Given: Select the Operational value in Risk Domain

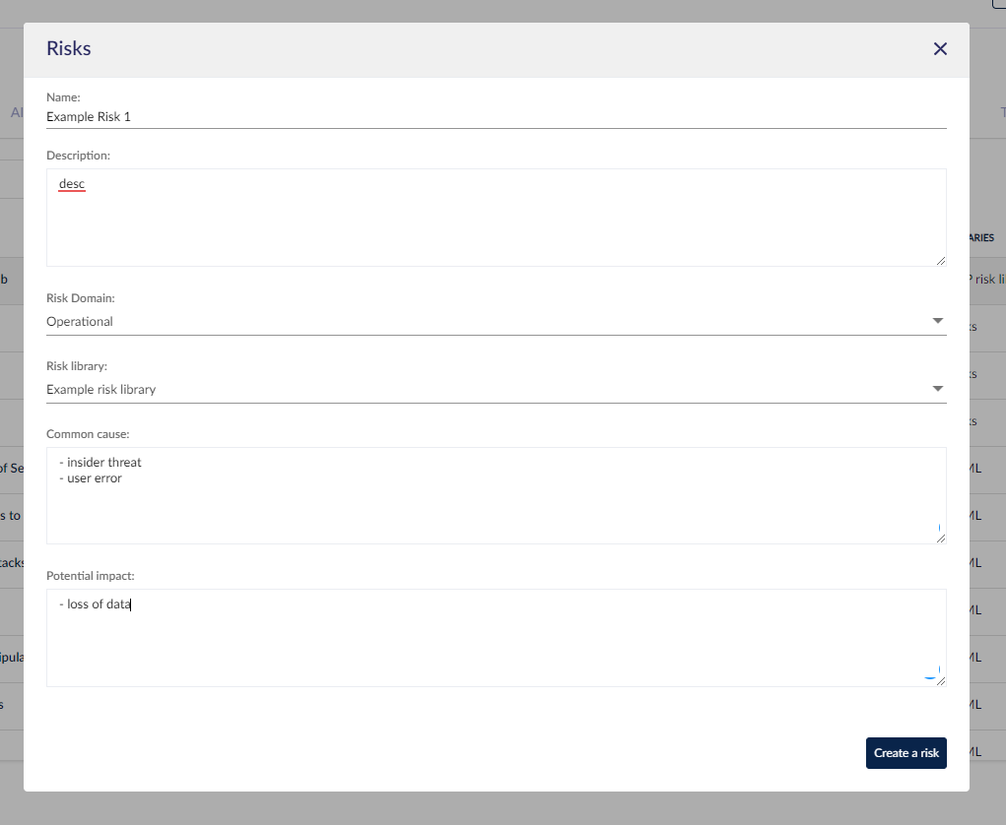Looking at the screenshot, I should coord(80,321).
